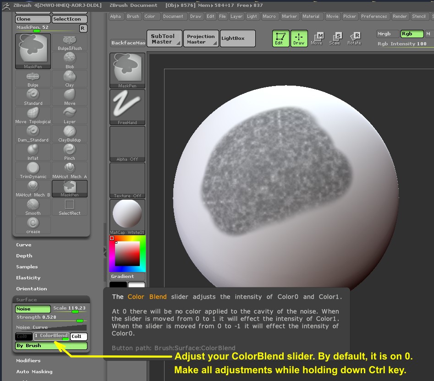Expand the Auto Masking section
This screenshot has width=434, height=381.
pos(34,371)
